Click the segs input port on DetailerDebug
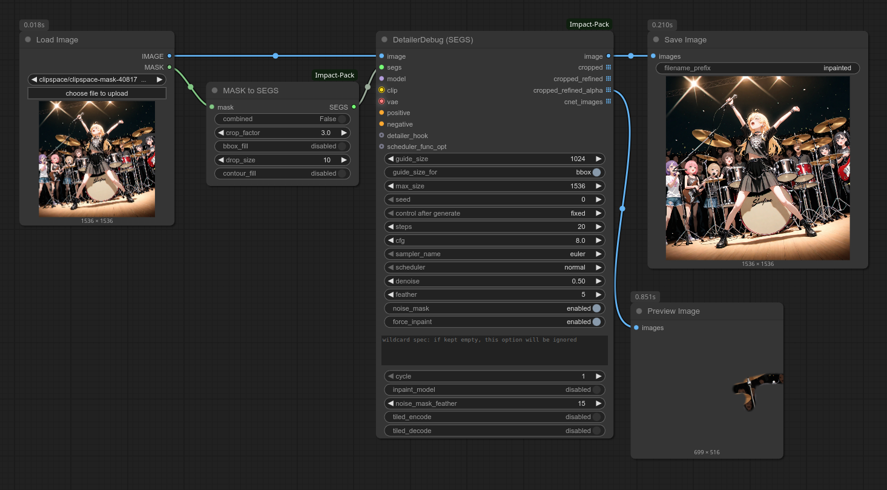887x490 pixels. click(381, 67)
